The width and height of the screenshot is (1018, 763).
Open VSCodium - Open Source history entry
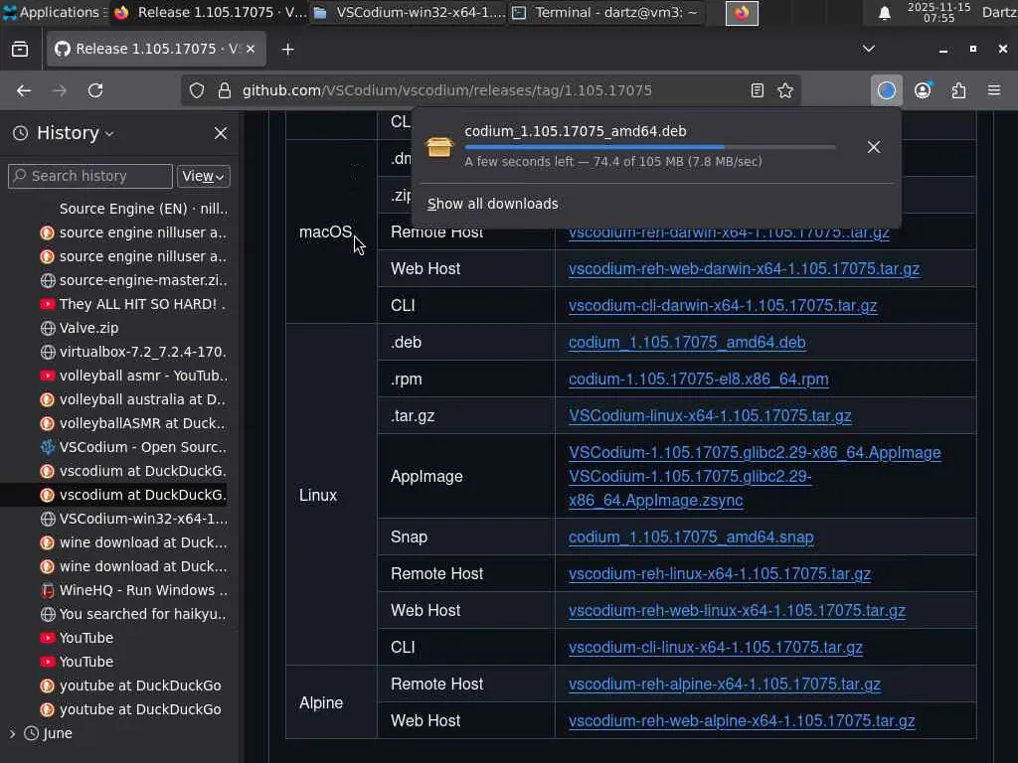click(x=135, y=447)
